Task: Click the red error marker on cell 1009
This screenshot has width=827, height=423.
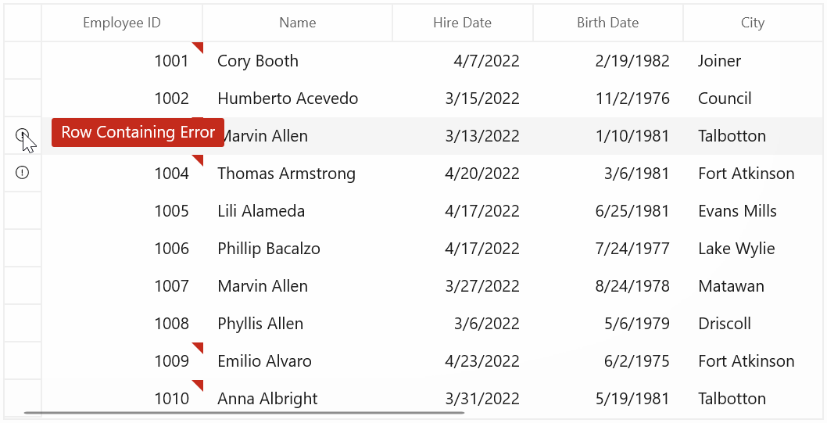Action: click(197, 348)
